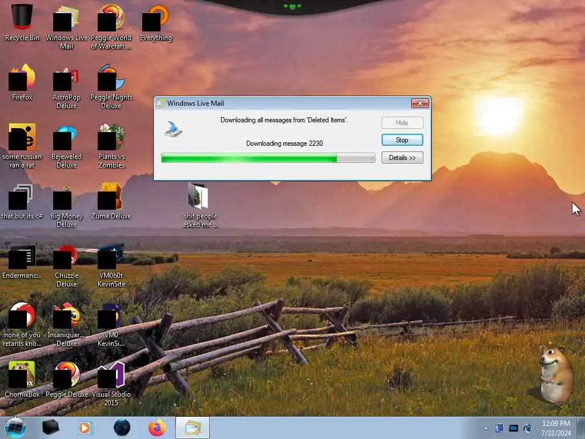585x439 pixels.
Task: Open the Windows Start menu
Action: [x=15, y=428]
